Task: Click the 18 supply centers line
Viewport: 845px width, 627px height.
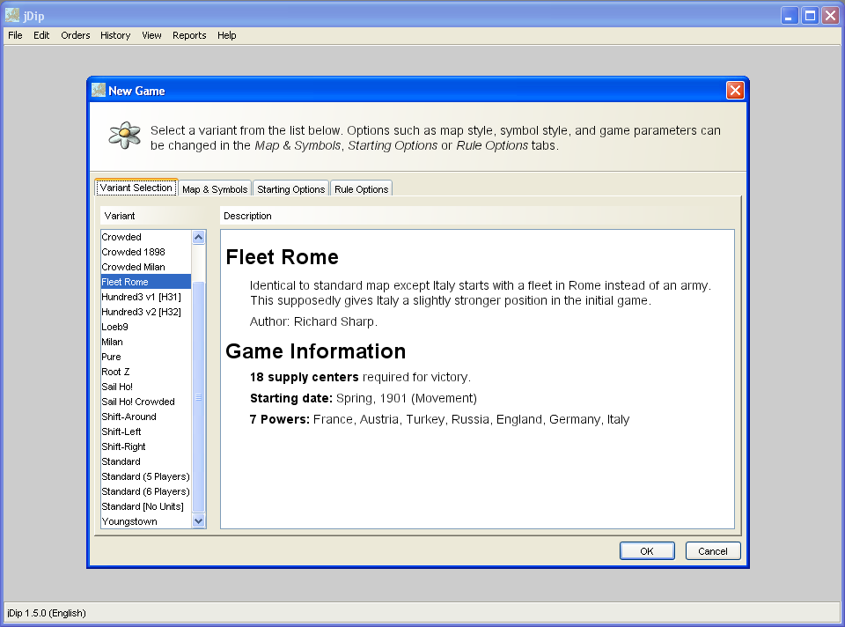Action: click(360, 378)
